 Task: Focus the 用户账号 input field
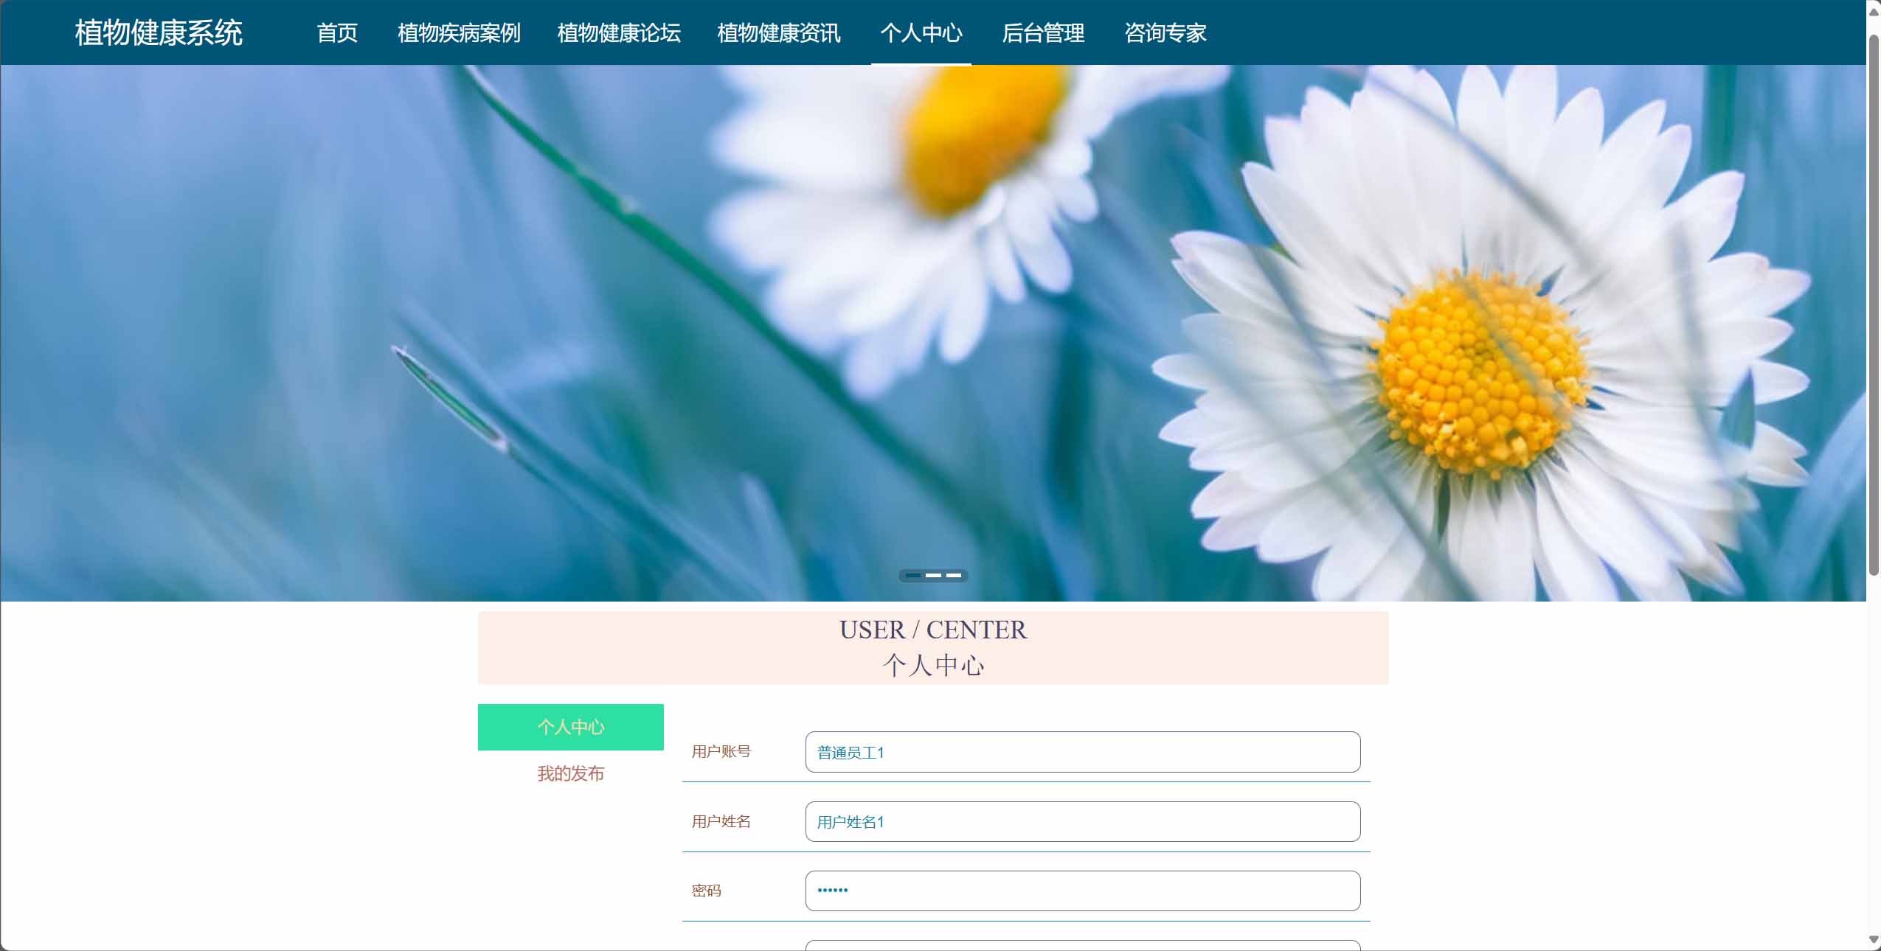point(1083,752)
